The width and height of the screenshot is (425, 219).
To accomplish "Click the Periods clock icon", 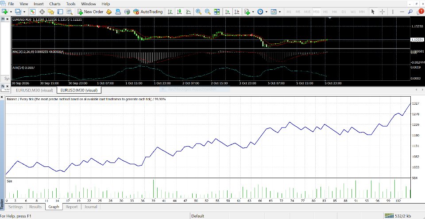I will coord(260,11).
